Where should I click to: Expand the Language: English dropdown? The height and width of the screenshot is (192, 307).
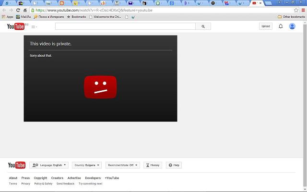[49, 165]
